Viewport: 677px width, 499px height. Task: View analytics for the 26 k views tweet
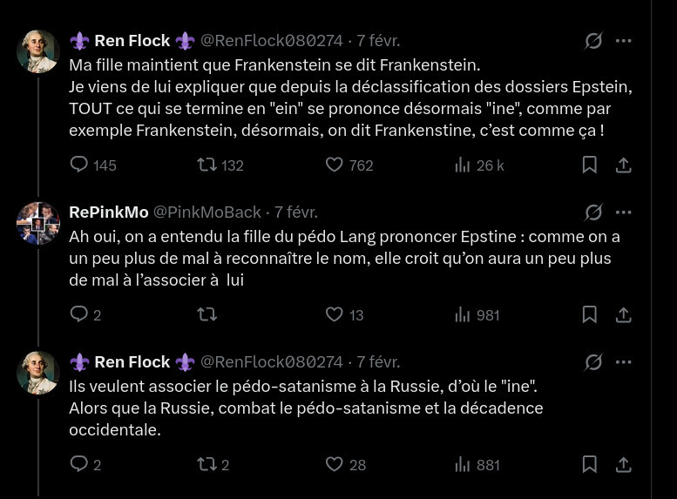pos(463,165)
